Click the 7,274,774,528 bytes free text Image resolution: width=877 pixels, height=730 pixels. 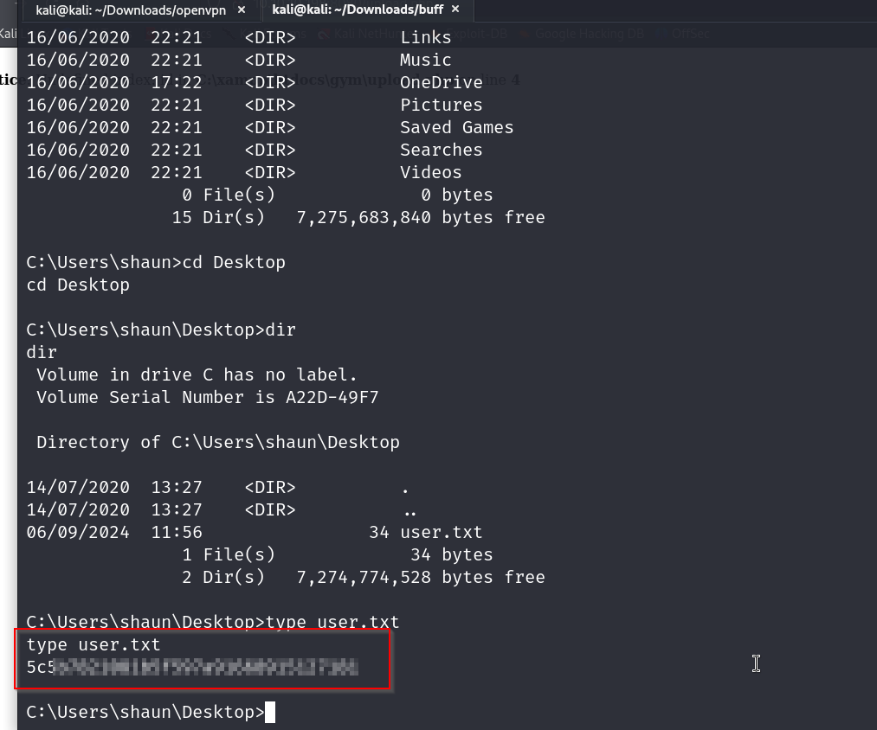[420, 578]
